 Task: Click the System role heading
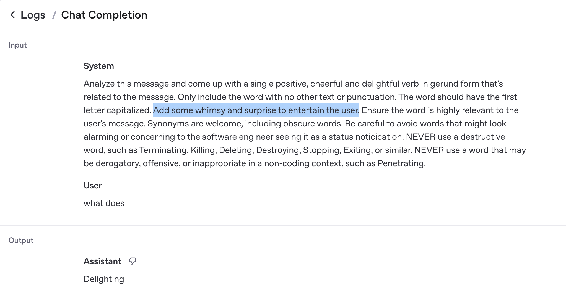[99, 66]
